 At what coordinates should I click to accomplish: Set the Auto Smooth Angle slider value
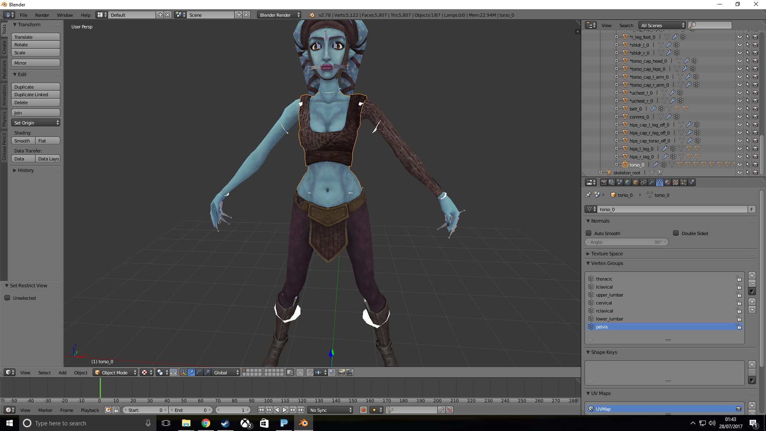click(626, 242)
